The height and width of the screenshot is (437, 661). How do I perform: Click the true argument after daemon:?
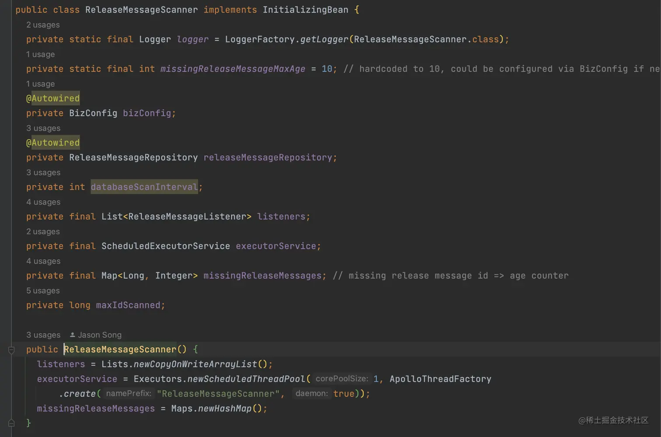344,394
